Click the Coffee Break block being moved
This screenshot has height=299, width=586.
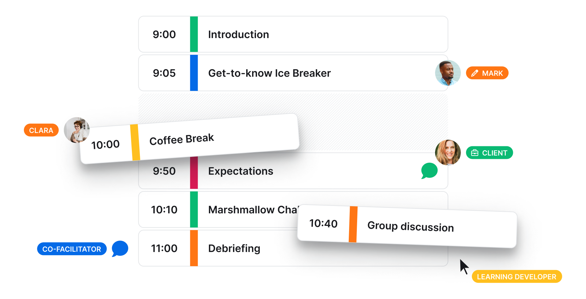(x=190, y=139)
